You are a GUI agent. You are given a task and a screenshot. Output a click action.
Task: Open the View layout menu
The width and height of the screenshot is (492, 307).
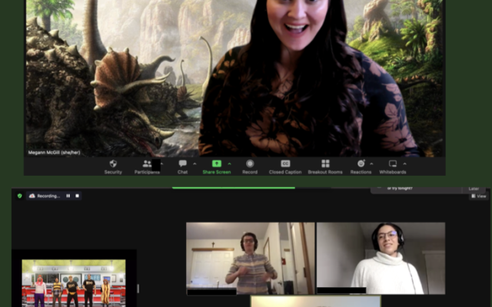click(x=479, y=196)
